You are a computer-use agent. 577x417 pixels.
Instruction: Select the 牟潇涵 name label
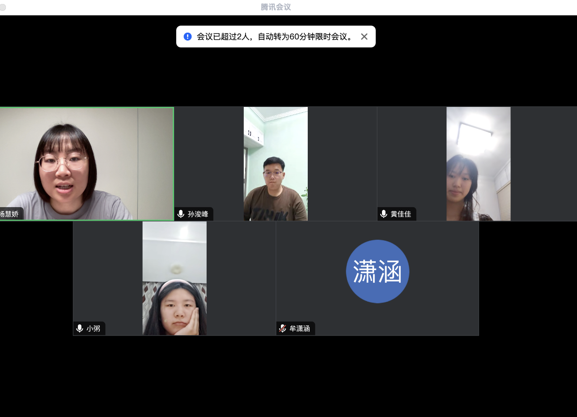[300, 328]
